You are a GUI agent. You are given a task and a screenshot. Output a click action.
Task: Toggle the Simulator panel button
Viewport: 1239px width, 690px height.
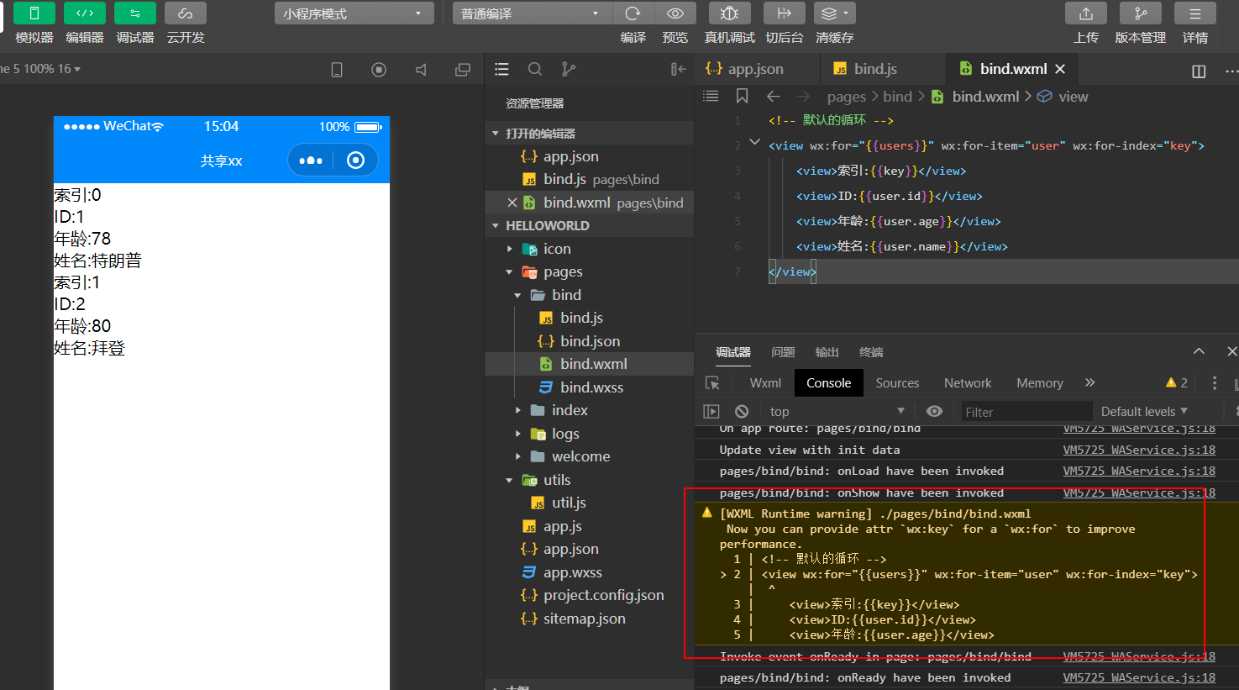(34, 13)
